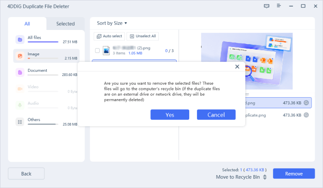The width and height of the screenshot is (323, 188).
Task: Click the All files folder icon
Action: [x=20, y=40]
